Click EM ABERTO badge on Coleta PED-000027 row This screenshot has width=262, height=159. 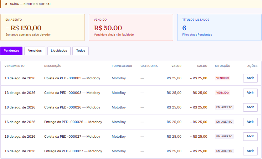224,136
